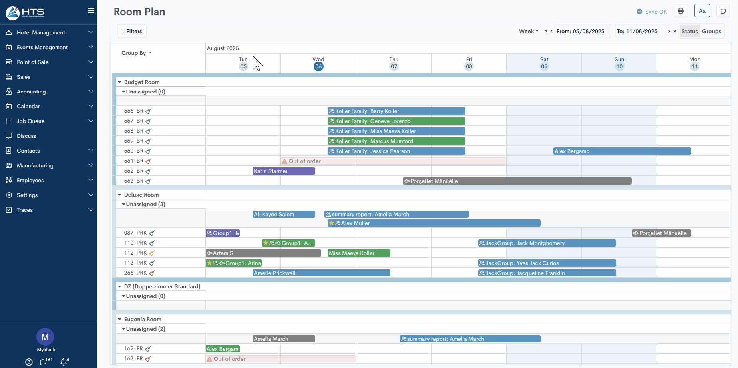Viewport: 738px width, 368px height.
Task: Open the font size Aa button
Action: coord(702,11)
